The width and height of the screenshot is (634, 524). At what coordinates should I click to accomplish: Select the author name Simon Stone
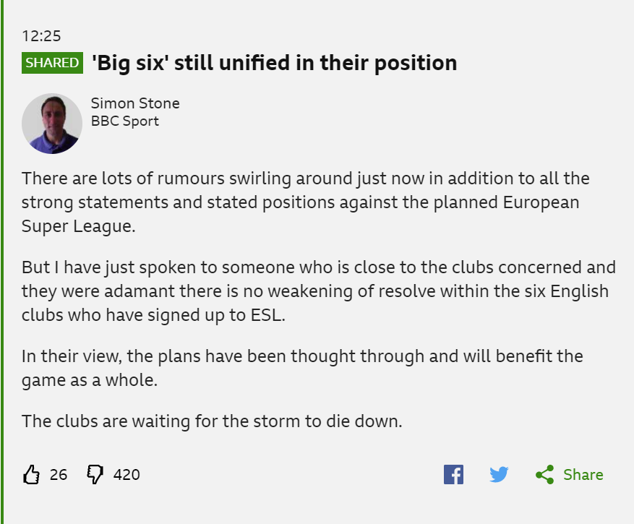135,103
